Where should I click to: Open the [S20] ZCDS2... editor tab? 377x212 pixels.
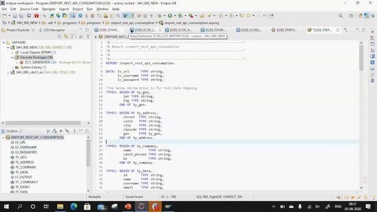(x=249, y=30)
